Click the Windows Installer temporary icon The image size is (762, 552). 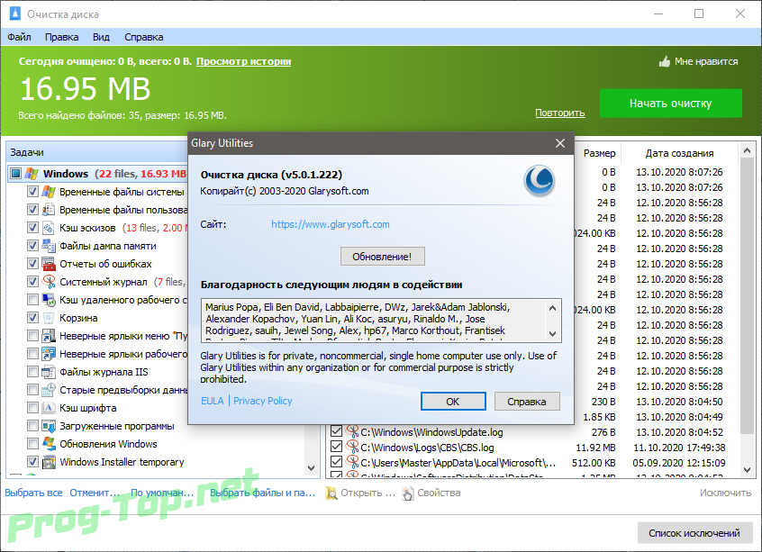pos(49,462)
